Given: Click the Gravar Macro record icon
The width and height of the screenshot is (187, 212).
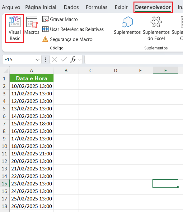Looking at the screenshot, I should [x=45, y=19].
